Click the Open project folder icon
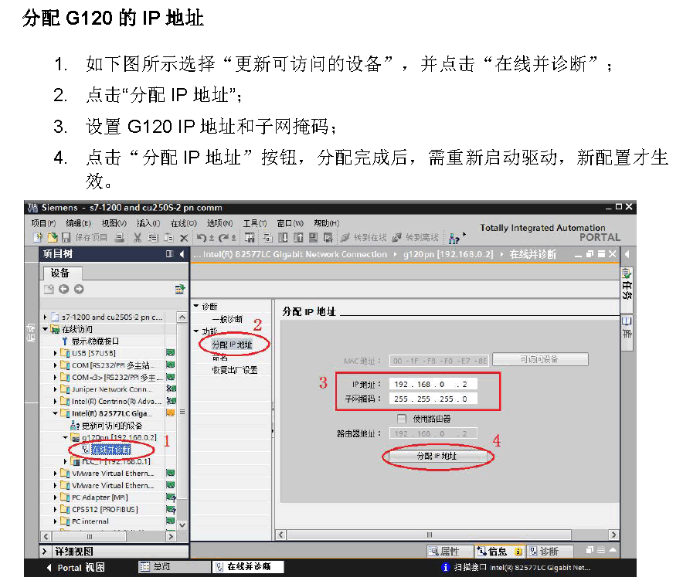Screen dimensions: 683x584 [53, 237]
